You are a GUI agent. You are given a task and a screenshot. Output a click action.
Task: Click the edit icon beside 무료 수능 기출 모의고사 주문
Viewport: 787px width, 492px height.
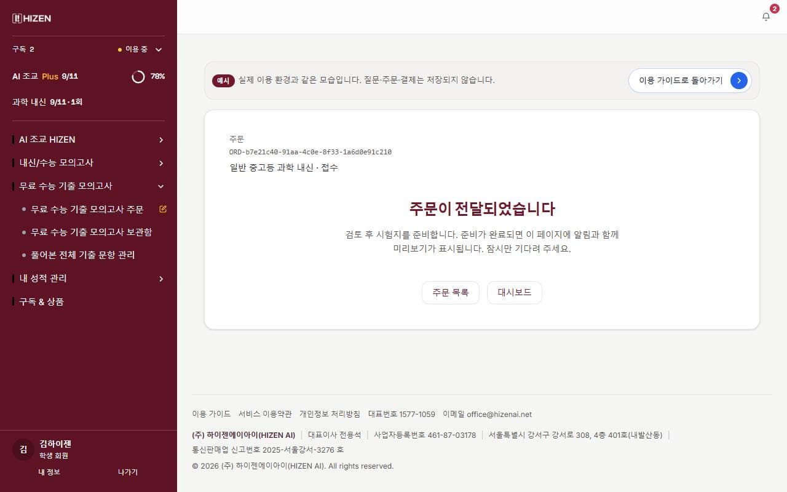click(163, 209)
